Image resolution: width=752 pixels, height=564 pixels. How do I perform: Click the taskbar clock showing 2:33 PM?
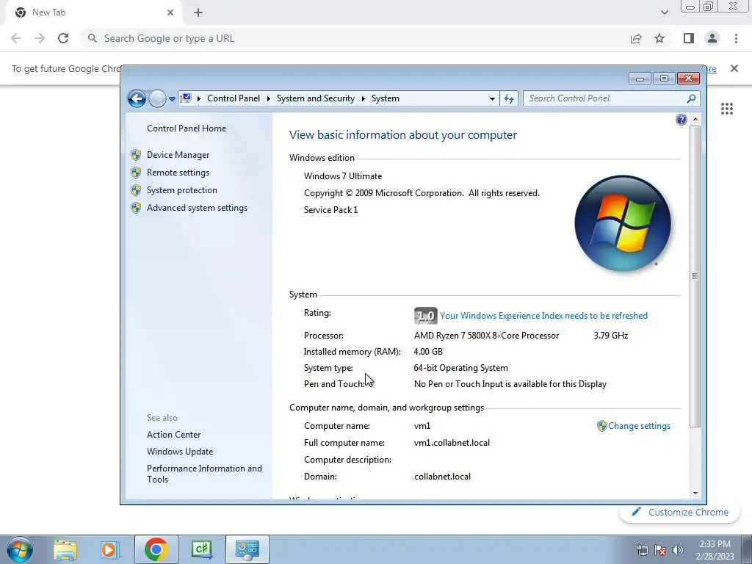point(715,550)
